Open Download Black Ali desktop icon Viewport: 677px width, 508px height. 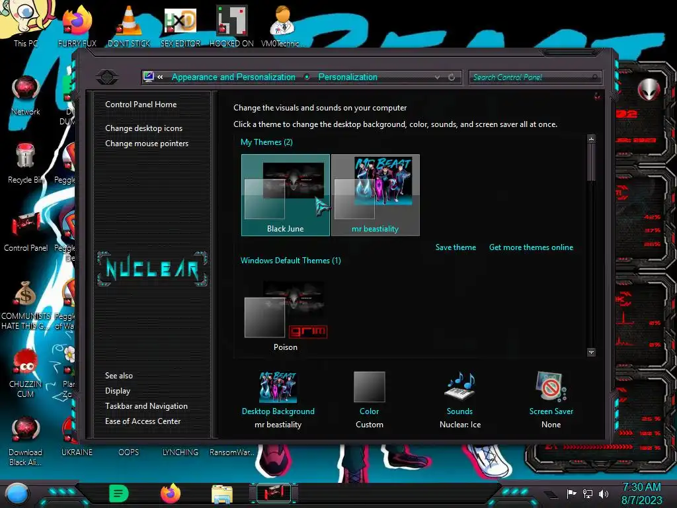[x=26, y=441]
